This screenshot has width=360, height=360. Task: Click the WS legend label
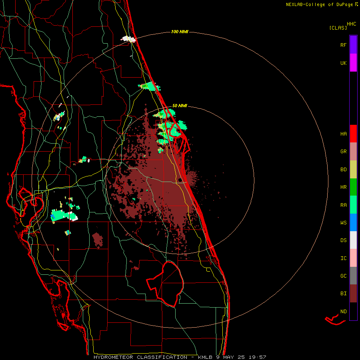[x=343, y=223]
